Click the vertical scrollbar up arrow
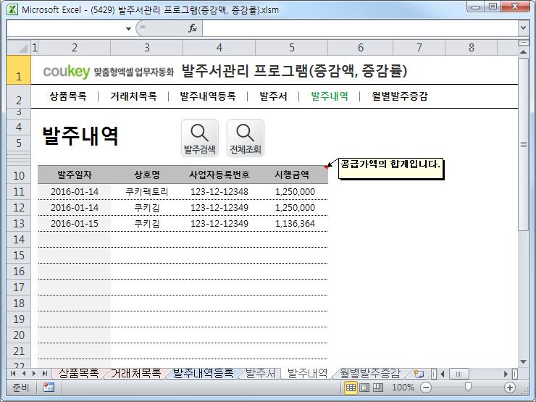This screenshot has height=402, width=536. (523, 52)
